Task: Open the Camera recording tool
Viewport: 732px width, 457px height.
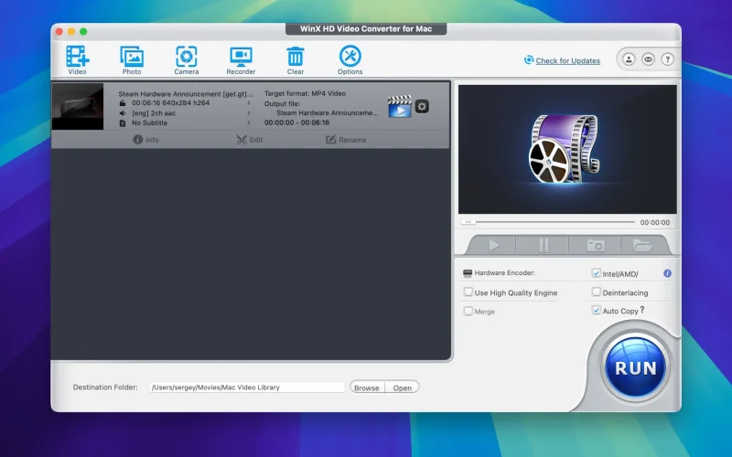Action: point(187,59)
